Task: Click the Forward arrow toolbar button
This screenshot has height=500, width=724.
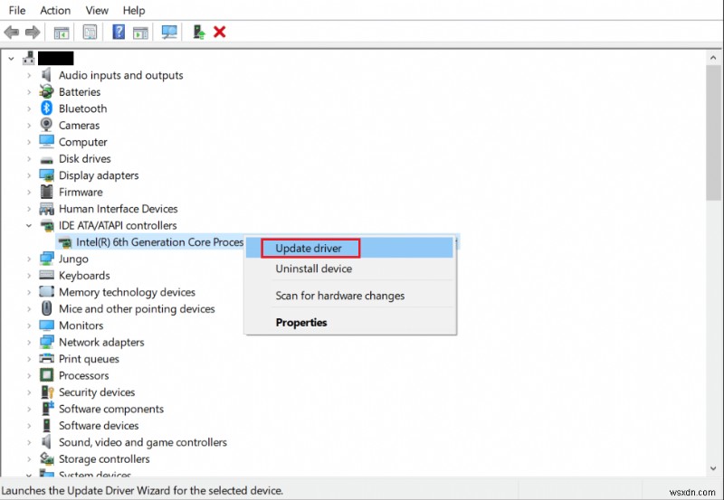Action: (33, 32)
